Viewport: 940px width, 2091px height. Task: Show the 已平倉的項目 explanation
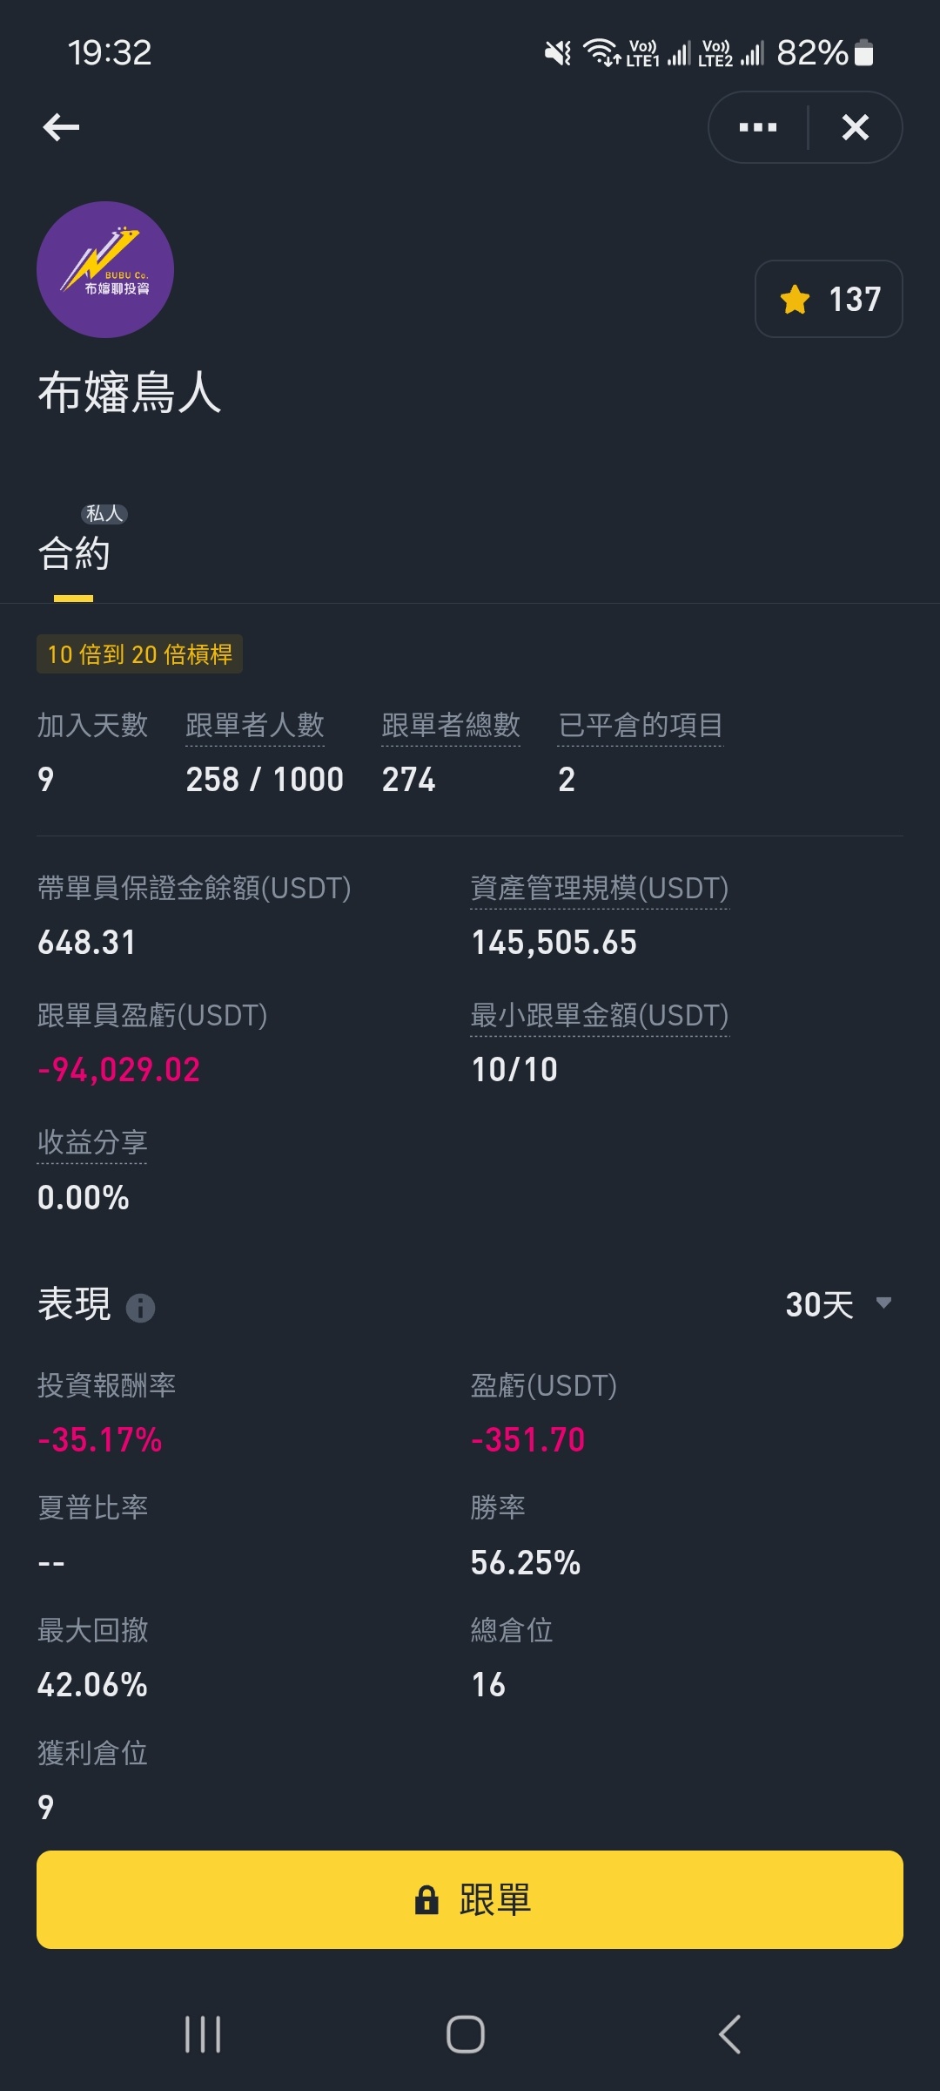point(641,725)
